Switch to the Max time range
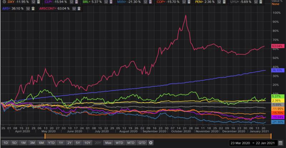The width and height of the screenshot is (286, 148). pos(108,143)
